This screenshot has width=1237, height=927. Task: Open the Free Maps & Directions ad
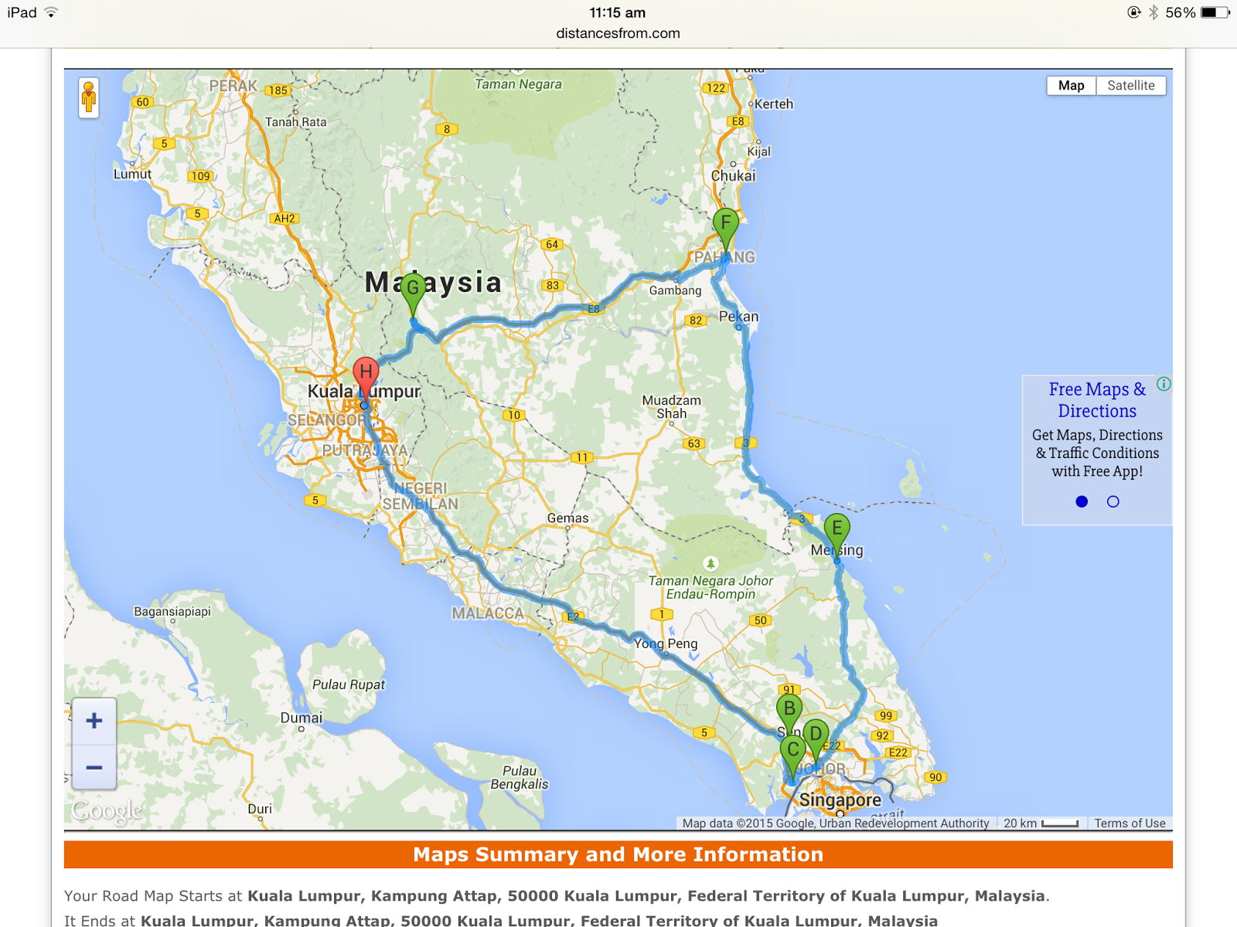[x=1098, y=400]
